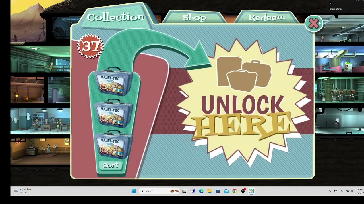
Task: Select the Collection tab
Action: (x=115, y=17)
